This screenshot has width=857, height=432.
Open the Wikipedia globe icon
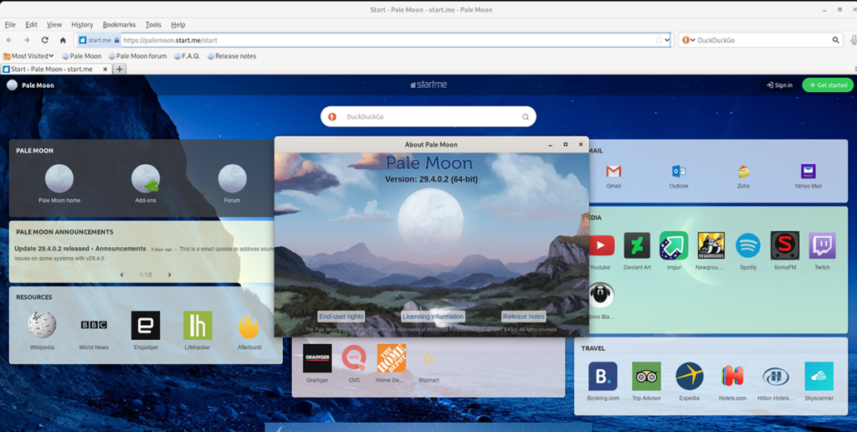point(42,325)
